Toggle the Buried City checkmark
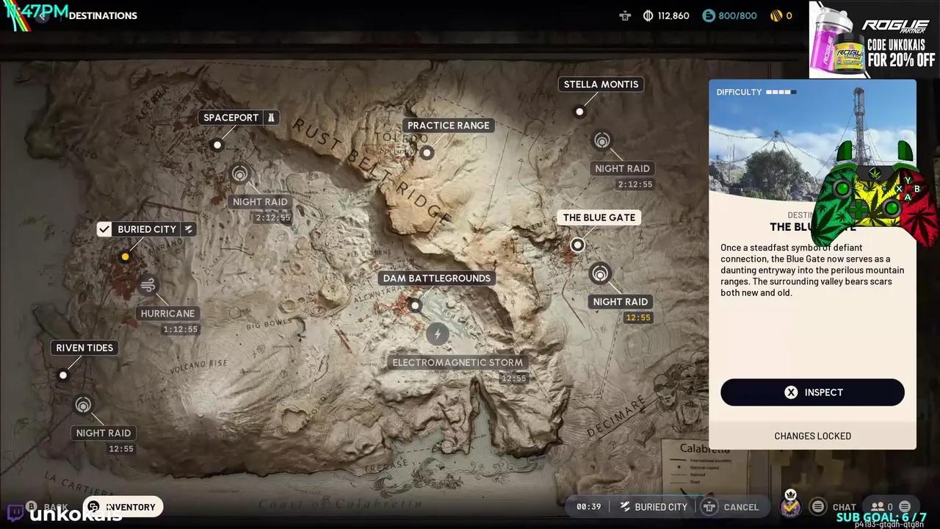Viewport: 940px width, 529px height. pyautogui.click(x=104, y=229)
